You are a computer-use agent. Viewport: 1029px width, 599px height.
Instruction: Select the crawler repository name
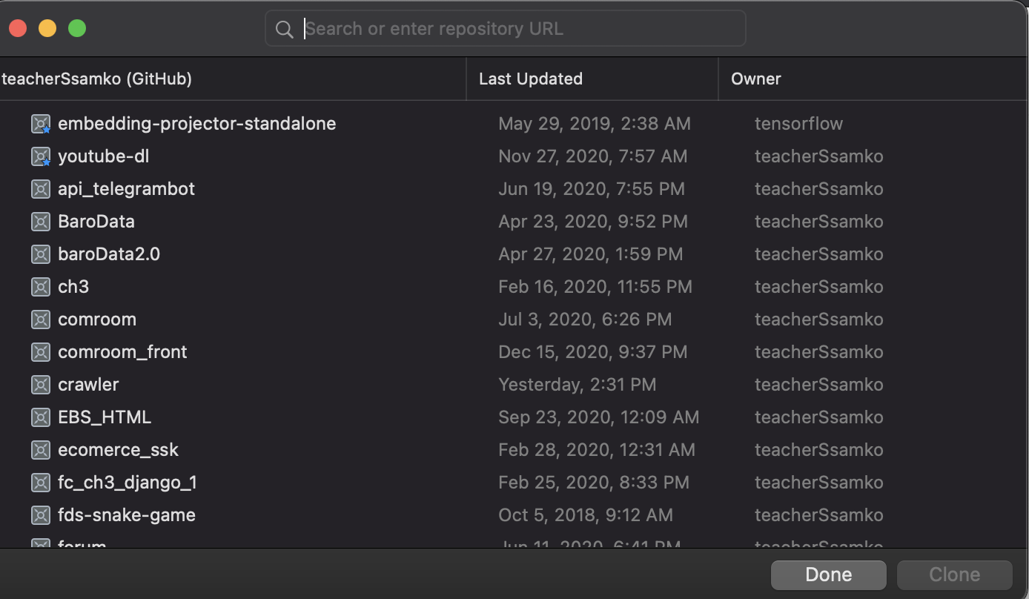[88, 385]
